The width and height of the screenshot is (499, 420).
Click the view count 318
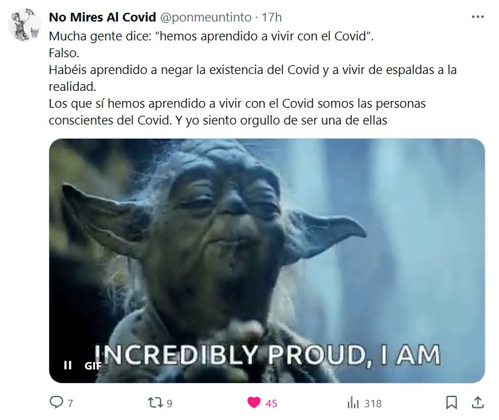(x=373, y=403)
